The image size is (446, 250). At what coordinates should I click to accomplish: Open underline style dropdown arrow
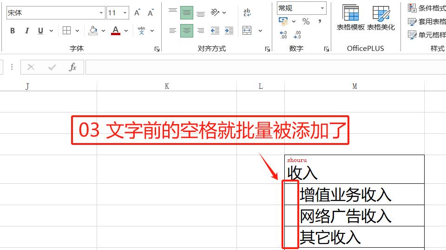point(51,31)
